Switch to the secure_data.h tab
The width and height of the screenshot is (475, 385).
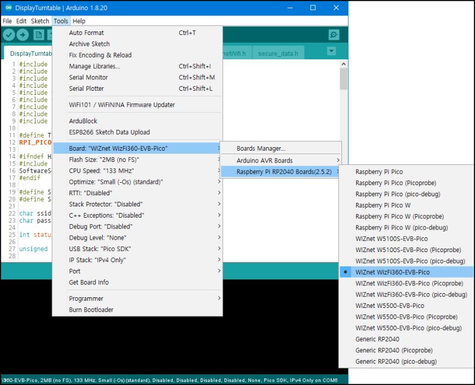[x=278, y=53]
